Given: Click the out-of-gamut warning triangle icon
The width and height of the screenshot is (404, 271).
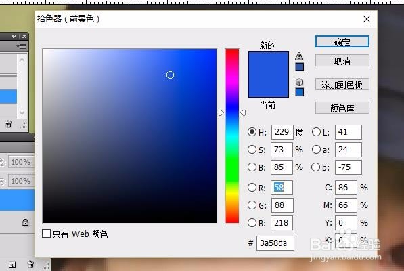Looking at the screenshot, I should pos(299,56).
